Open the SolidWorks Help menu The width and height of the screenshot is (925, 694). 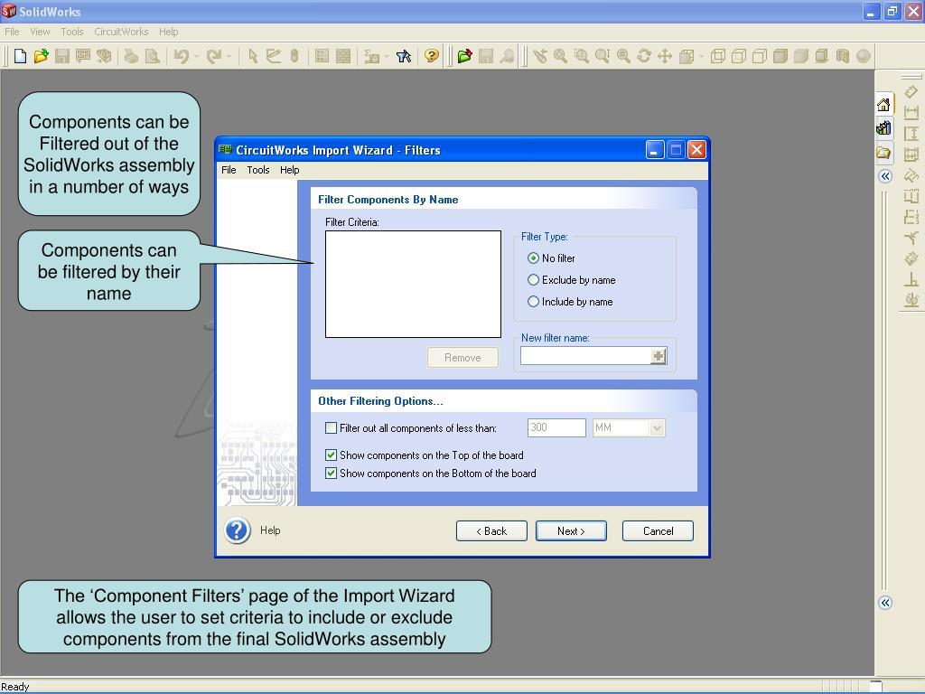click(x=168, y=32)
